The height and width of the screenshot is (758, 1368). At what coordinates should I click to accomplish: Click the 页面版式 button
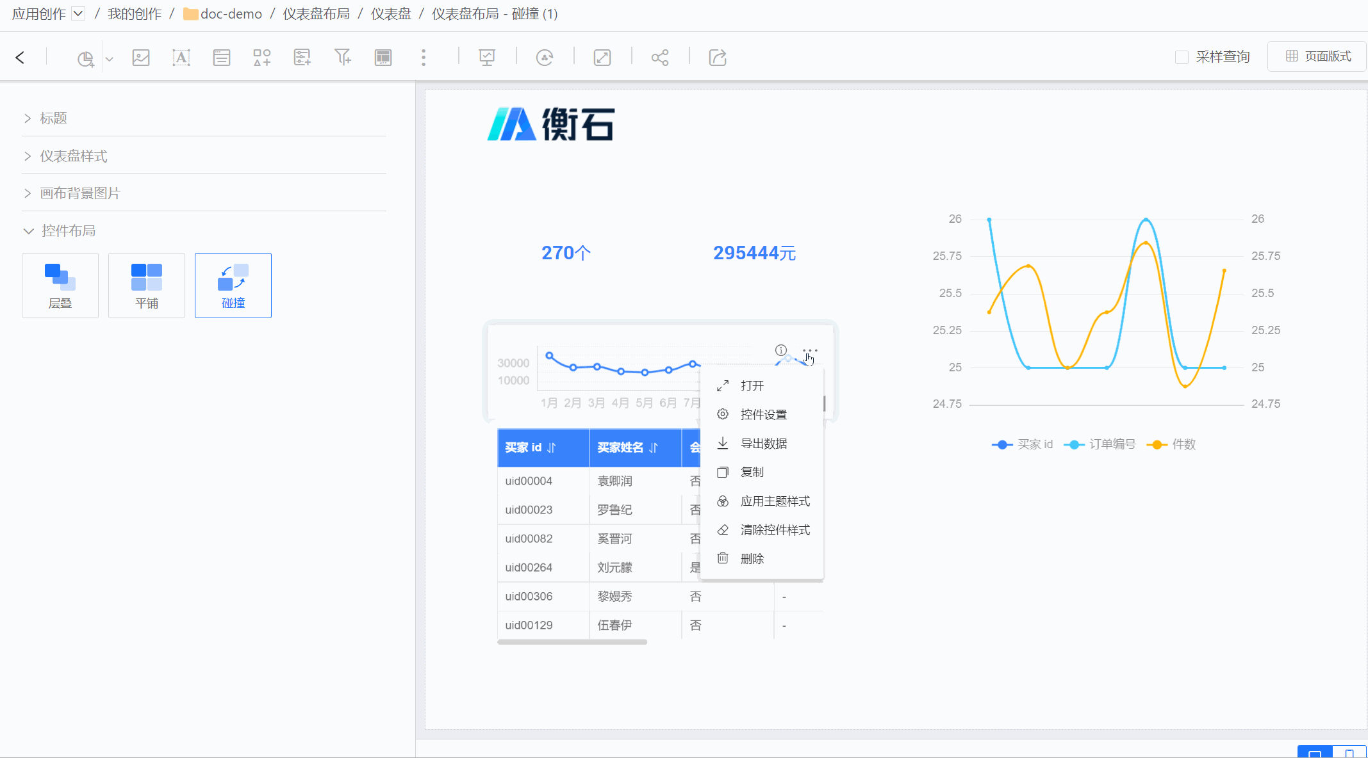1318,56
